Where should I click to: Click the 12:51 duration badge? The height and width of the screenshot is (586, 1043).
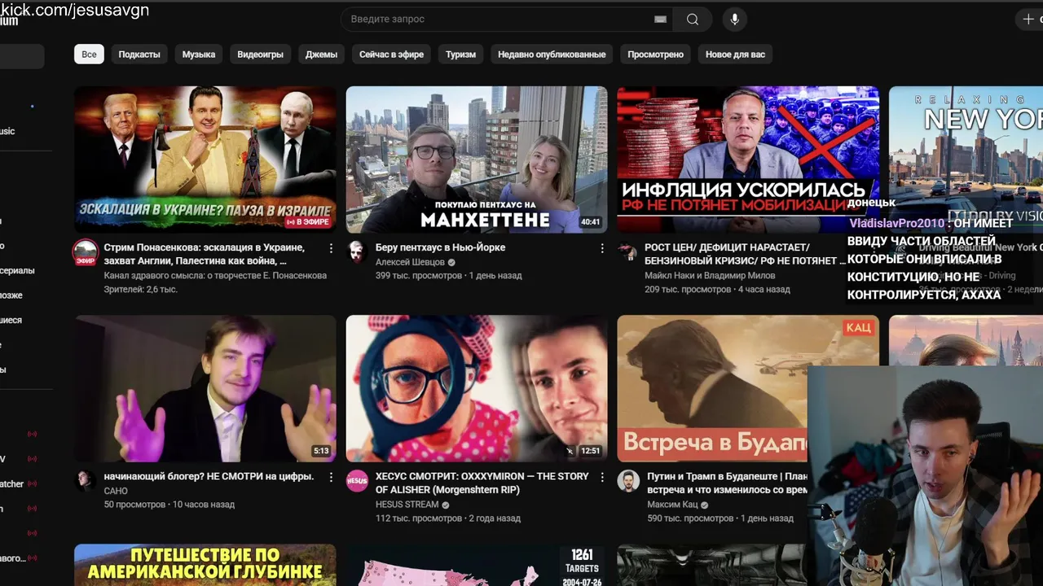(590, 451)
